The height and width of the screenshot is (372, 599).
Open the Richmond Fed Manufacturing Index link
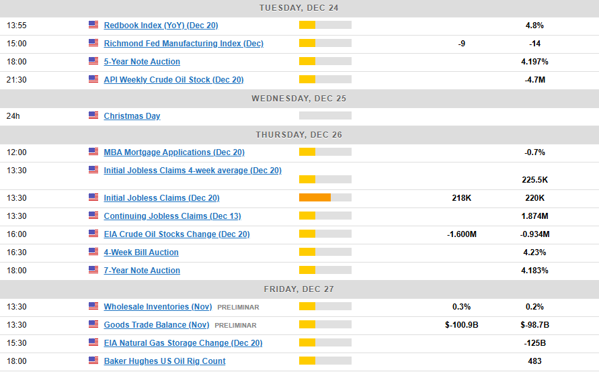point(184,44)
